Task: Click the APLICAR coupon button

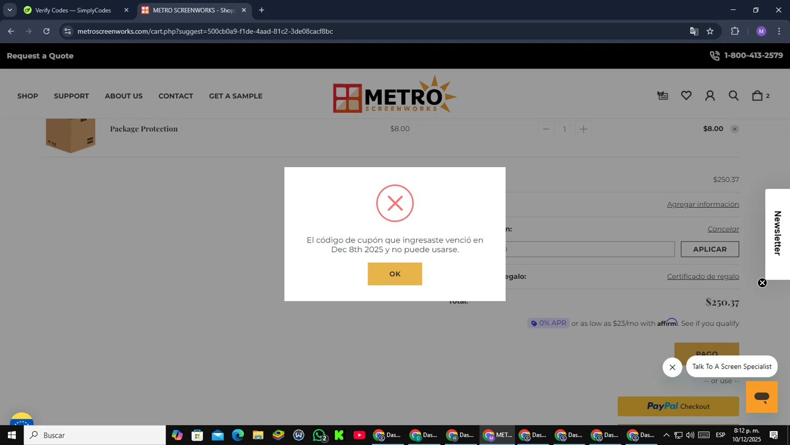Action: (x=709, y=249)
